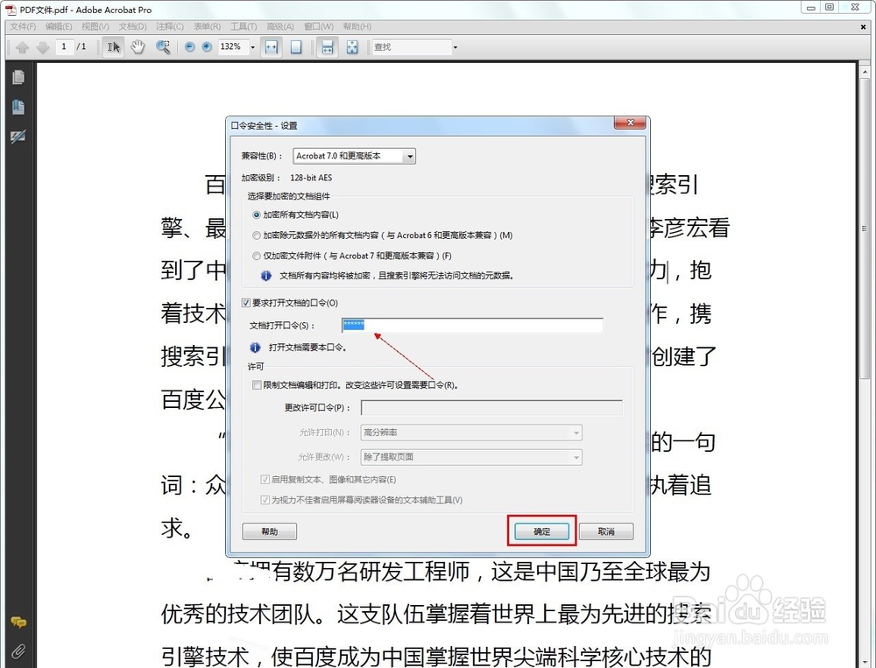Choose the Marquee Zoom magnifier tool
876x668 pixels.
pyautogui.click(x=163, y=47)
